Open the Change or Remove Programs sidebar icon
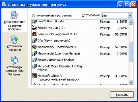The image size is (138, 102). coord(15,15)
